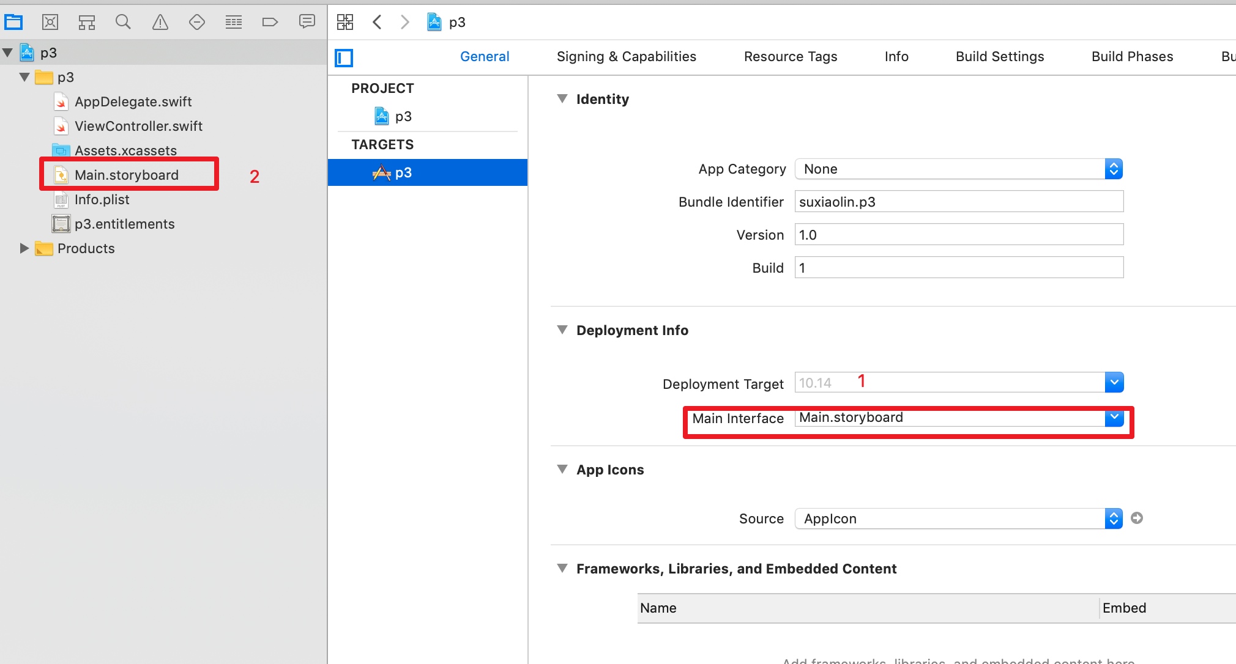Select ViewController.swift in navigator

coord(138,126)
